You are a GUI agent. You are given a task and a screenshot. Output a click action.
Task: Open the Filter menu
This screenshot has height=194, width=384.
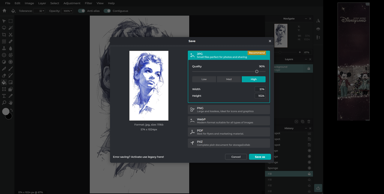click(88, 3)
